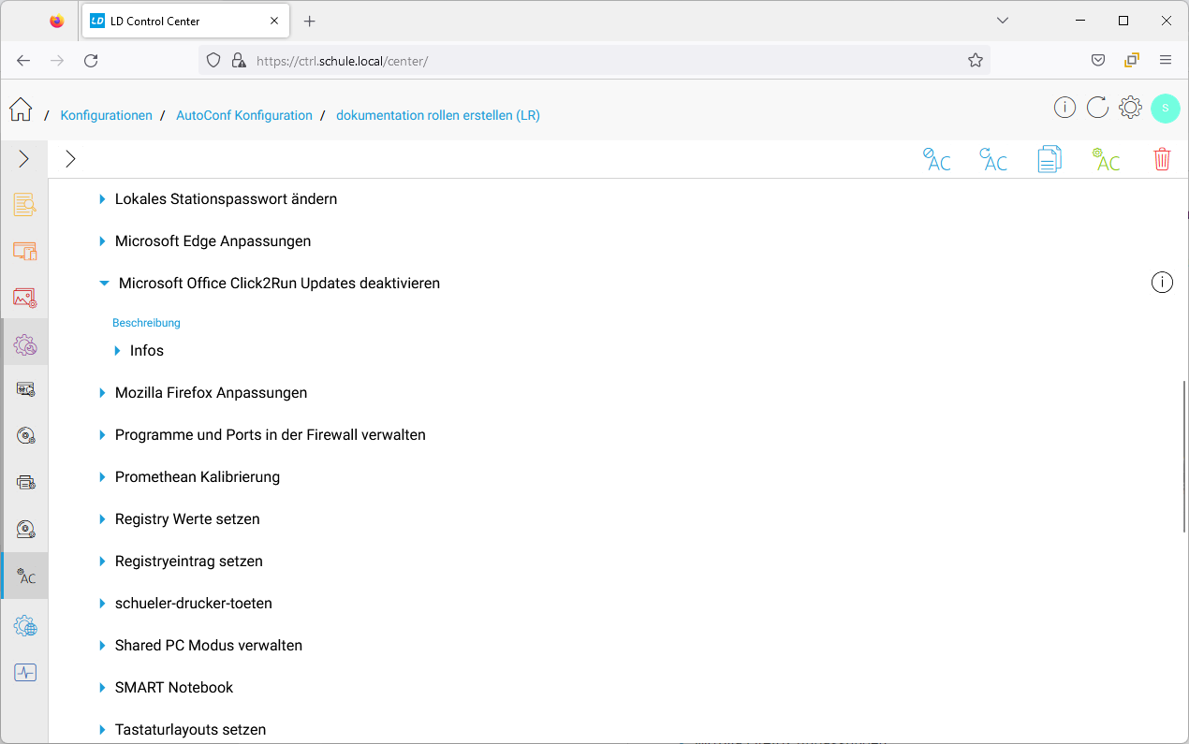
Task: Open the red image sidebar icon
Action: pyautogui.click(x=24, y=298)
